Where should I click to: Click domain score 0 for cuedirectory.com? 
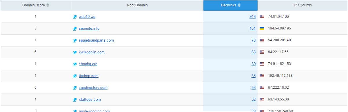(35, 87)
